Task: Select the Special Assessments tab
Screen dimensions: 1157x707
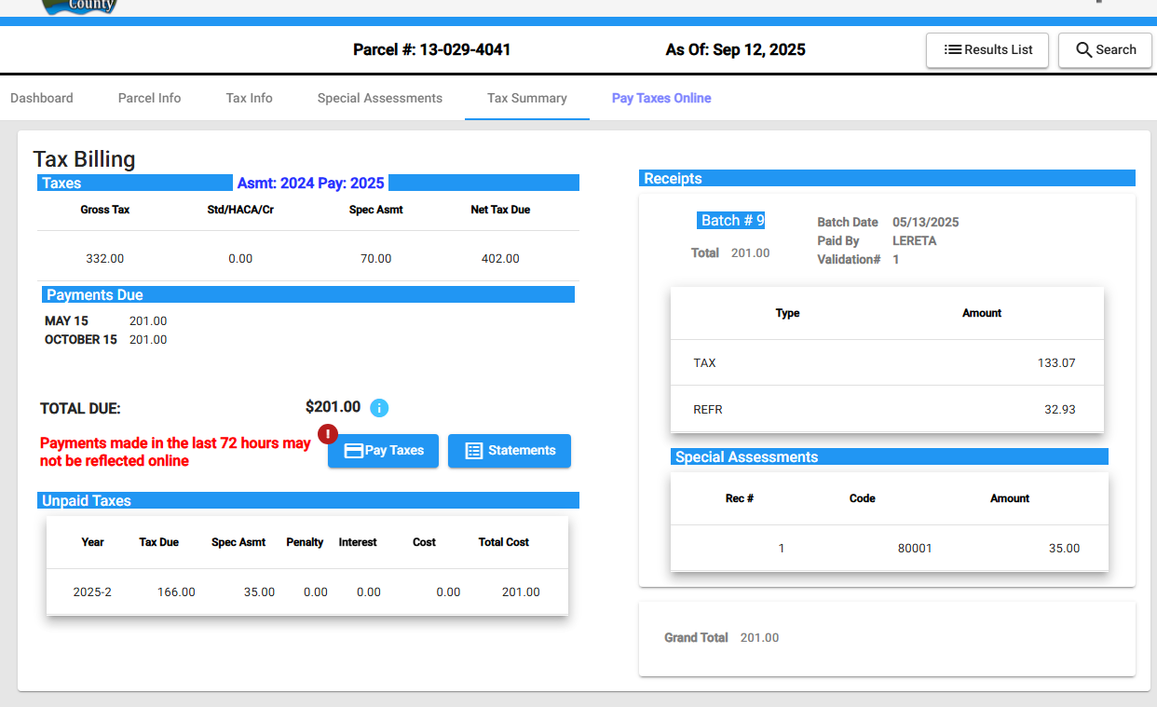Action: [379, 98]
